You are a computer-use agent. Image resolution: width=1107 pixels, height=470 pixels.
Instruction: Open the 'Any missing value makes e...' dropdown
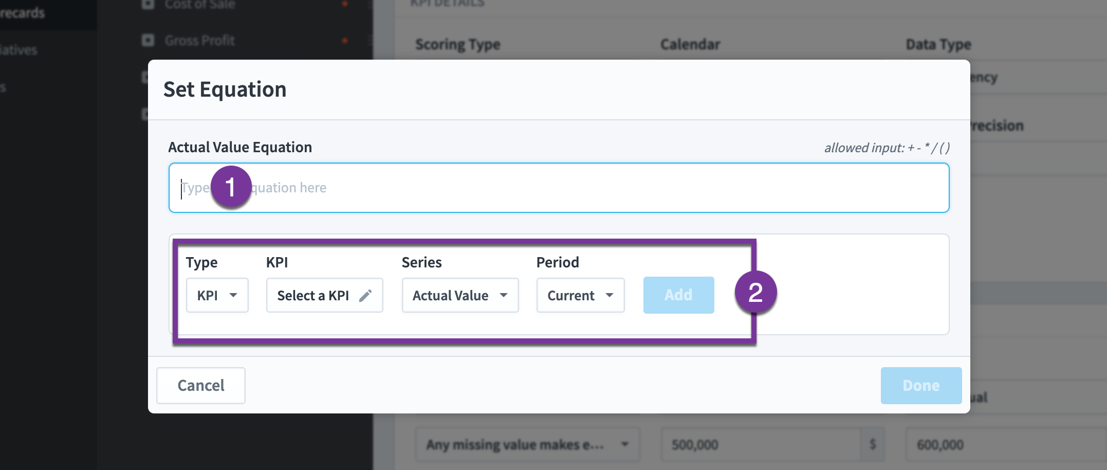tap(528, 444)
